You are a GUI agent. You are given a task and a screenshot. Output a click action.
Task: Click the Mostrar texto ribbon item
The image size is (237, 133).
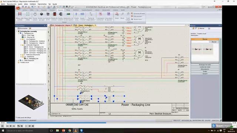pos(137,19)
